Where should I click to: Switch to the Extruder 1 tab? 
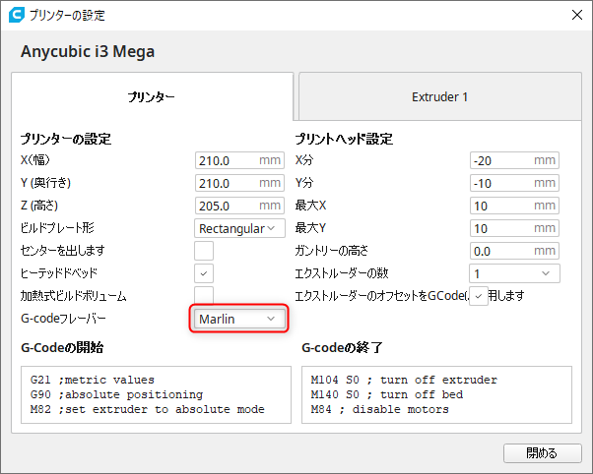click(440, 96)
